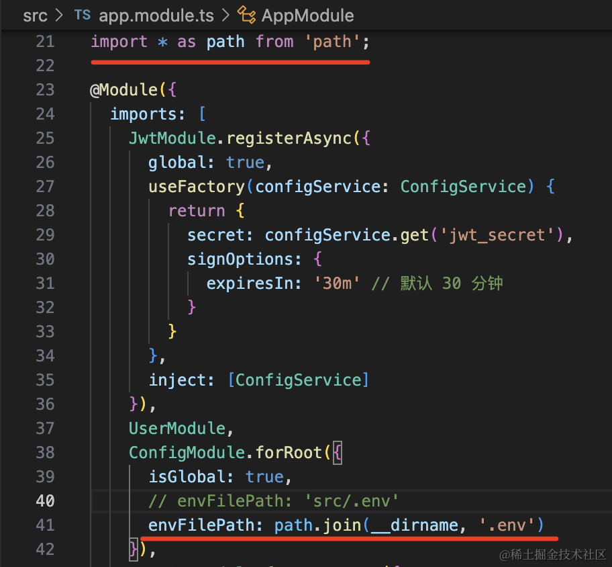Click the '30m' expiresIn value
Screen dimensions: 612x567
[338, 283]
